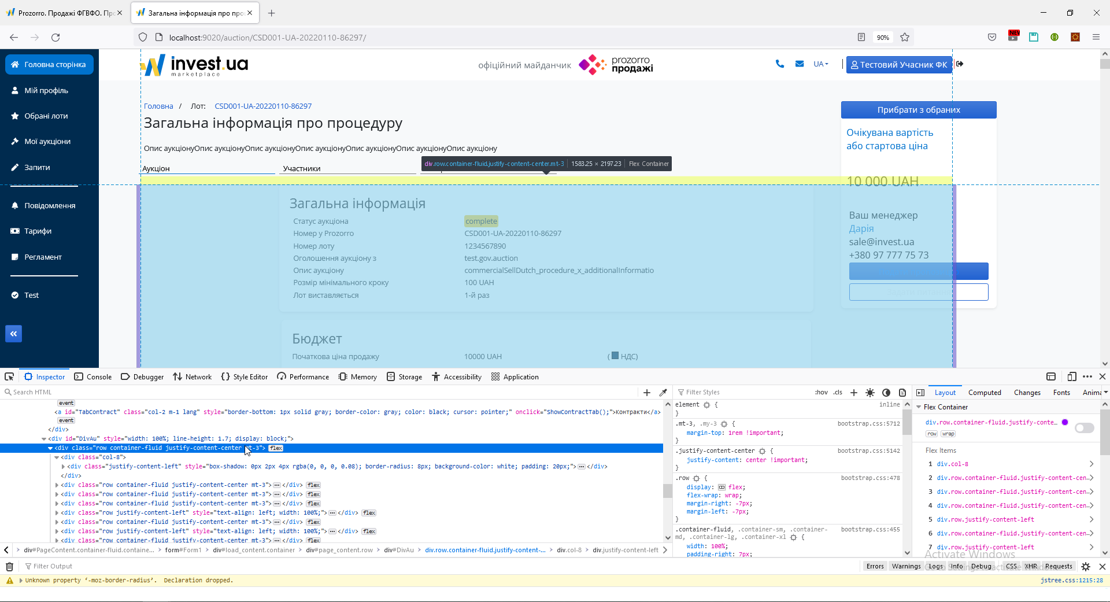Toggle the Warnings console filter
This screenshot has height=602, width=1110.
coord(906,567)
